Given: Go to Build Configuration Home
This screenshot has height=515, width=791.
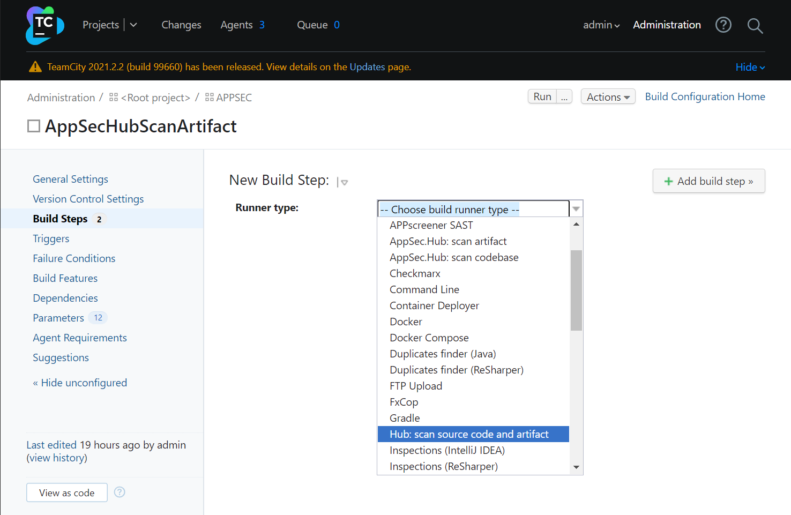Looking at the screenshot, I should pos(705,96).
